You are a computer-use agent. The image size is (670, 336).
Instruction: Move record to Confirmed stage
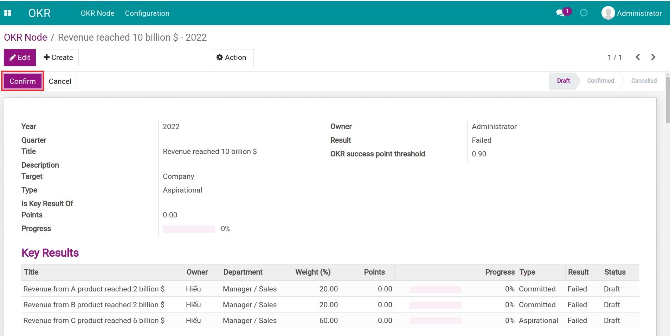(600, 81)
